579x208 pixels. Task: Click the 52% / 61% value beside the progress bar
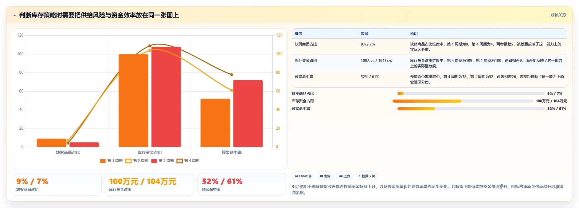point(557,109)
